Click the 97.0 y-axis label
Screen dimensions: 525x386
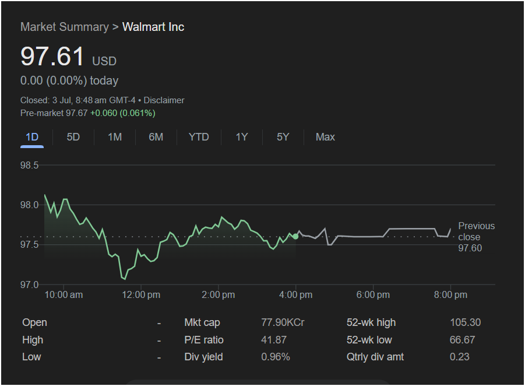click(x=30, y=285)
